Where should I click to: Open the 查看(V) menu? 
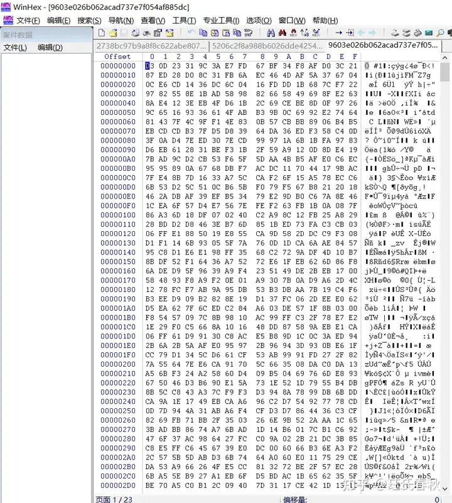pos(153,21)
